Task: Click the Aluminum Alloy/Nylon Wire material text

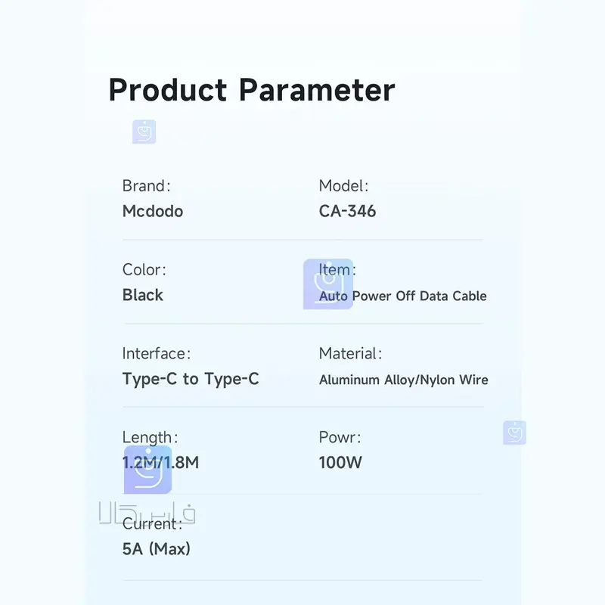Action: point(403,380)
